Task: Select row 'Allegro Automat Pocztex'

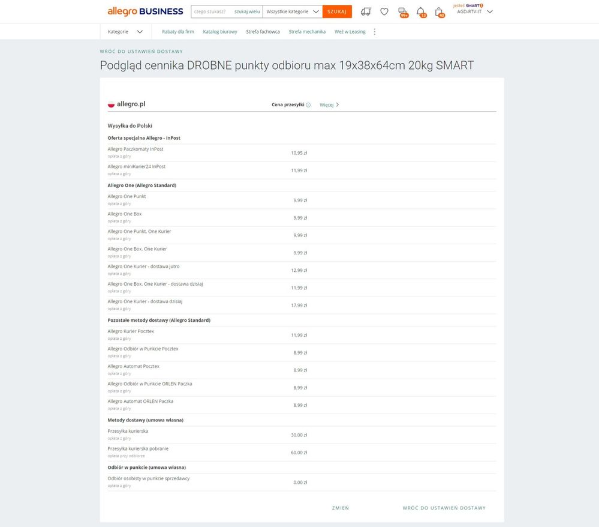Action: (x=302, y=370)
